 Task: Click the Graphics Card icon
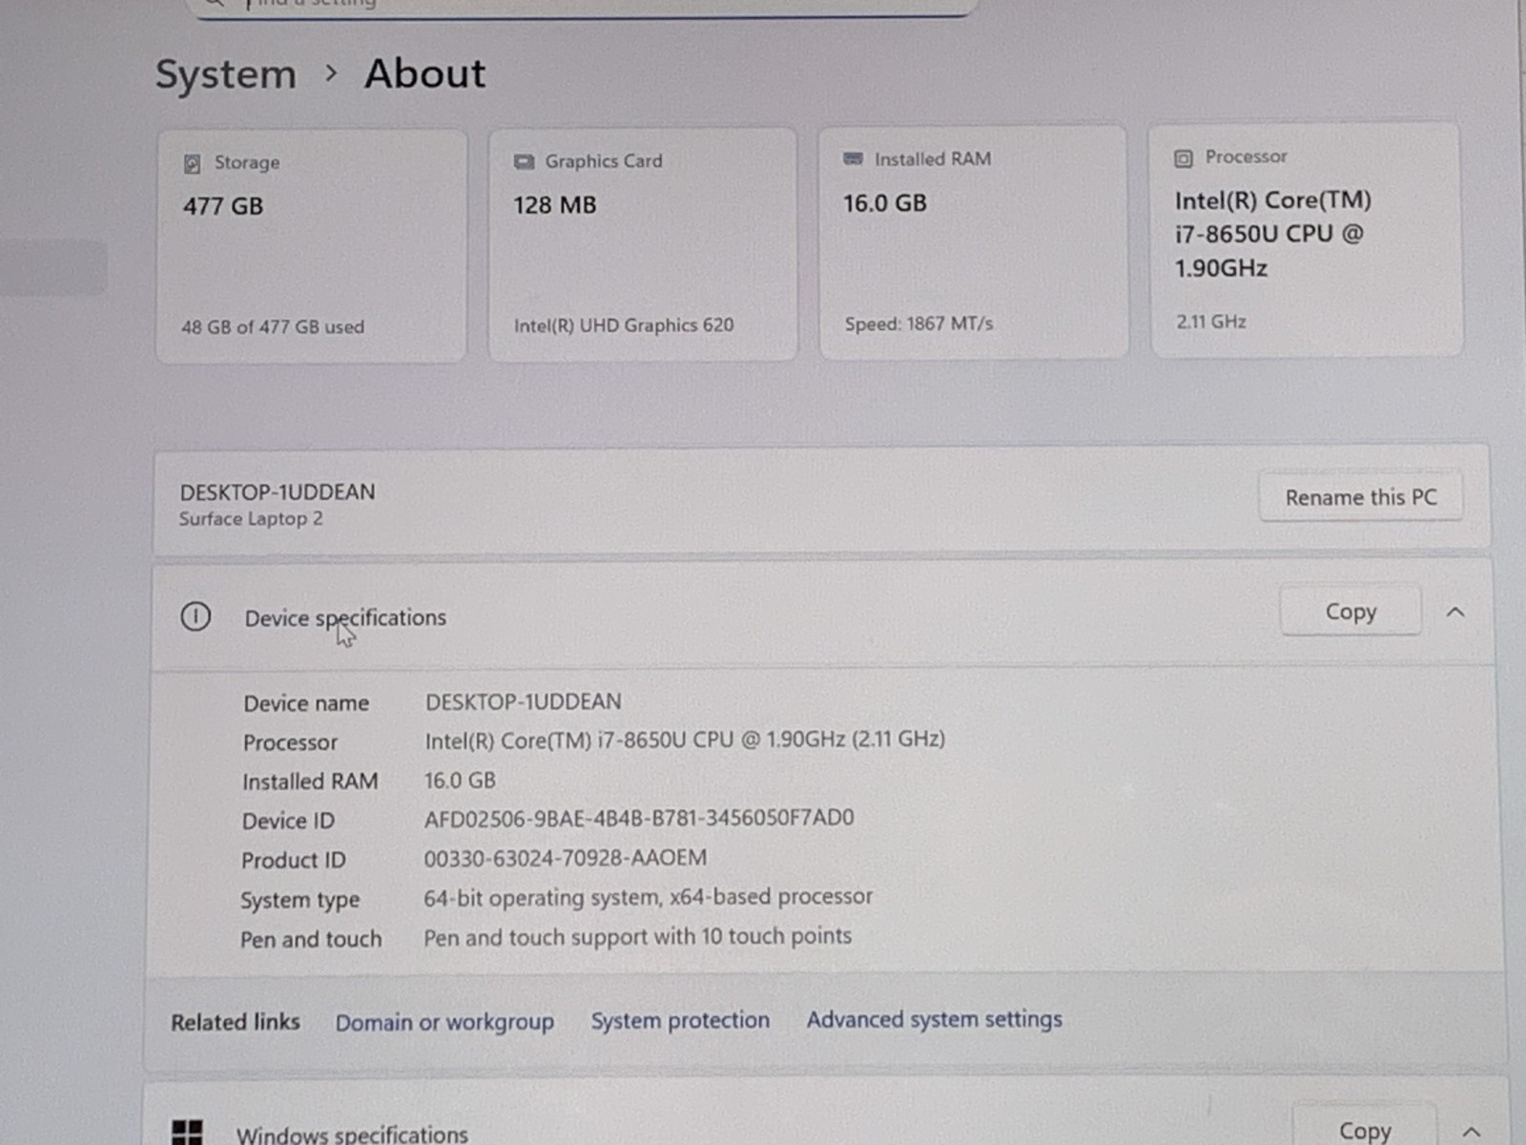[x=524, y=162]
